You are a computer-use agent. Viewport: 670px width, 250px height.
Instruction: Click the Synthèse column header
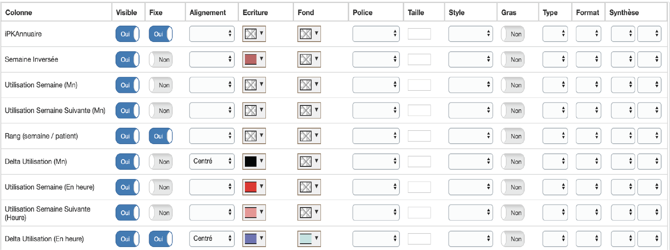pos(624,13)
